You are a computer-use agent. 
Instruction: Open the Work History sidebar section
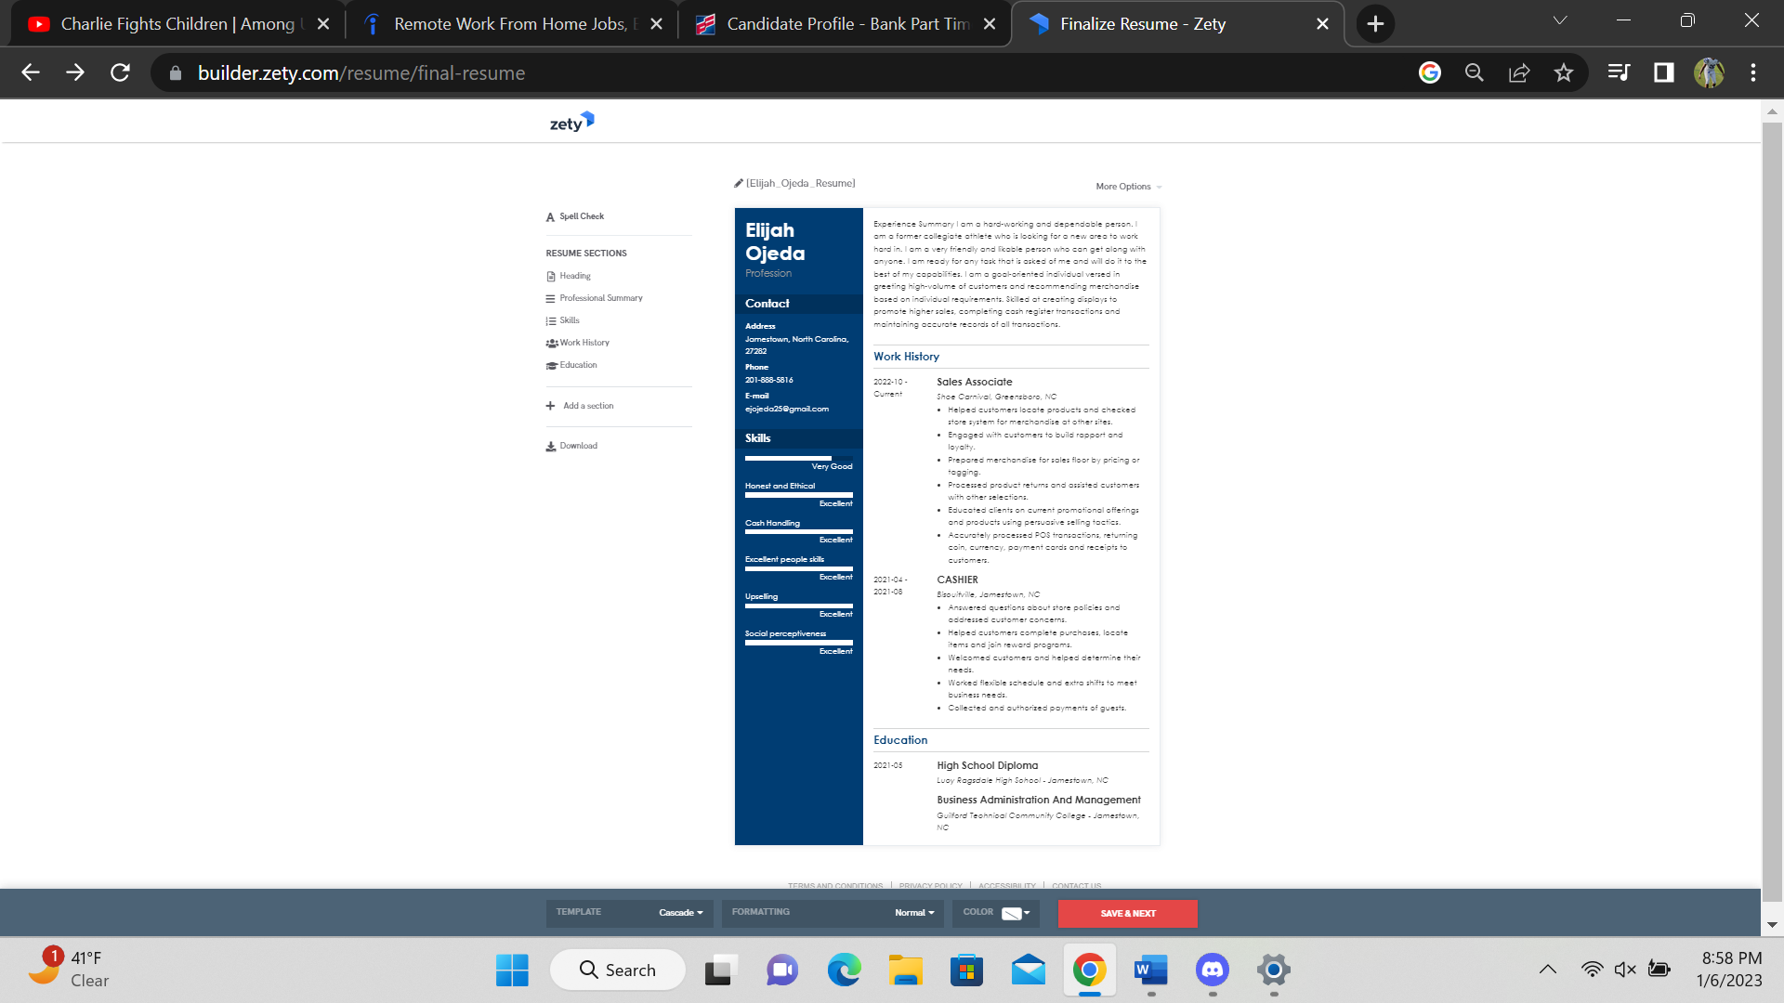(578, 343)
